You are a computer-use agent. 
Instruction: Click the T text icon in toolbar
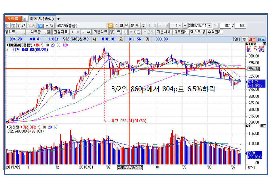(x=18, y=26)
